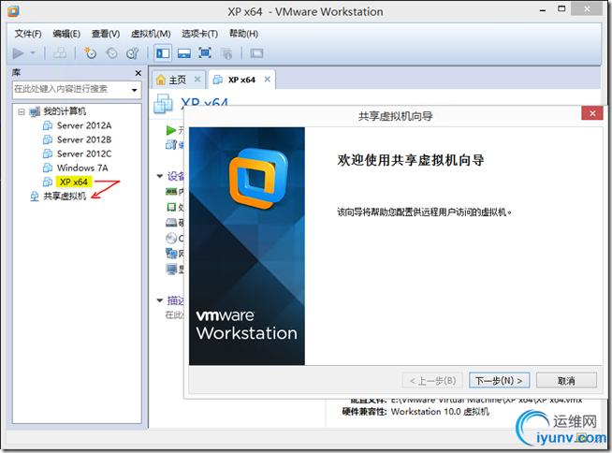This screenshot has width=612, height=453.
Task: Click the Server 2012A VM icon
Action: pos(47,125)
